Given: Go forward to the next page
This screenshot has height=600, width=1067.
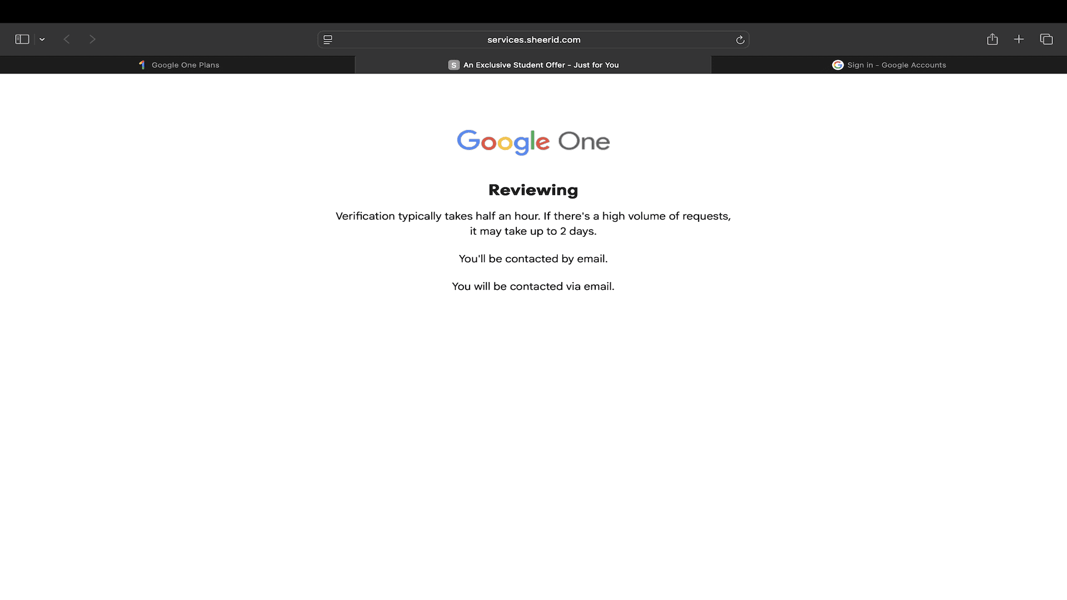Looking at the screenshot, I should (92, 39).
